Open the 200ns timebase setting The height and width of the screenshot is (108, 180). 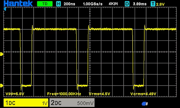click(x=69, y=4)
